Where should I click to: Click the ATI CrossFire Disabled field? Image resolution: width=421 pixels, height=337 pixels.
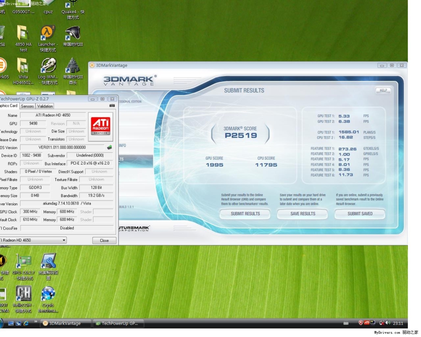click(x=67, y=228)
